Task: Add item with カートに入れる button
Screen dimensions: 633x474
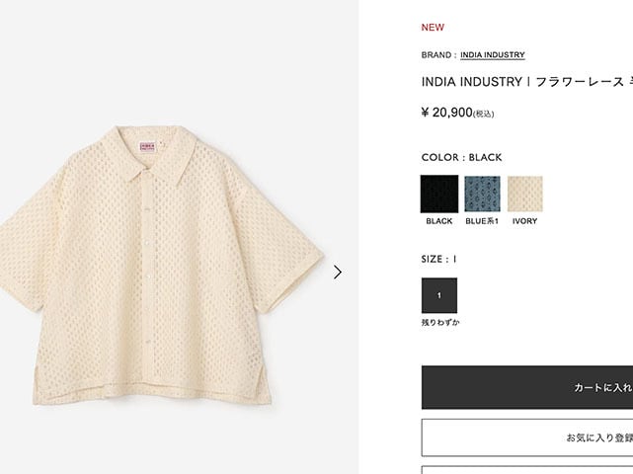Action: click(527, 388)
